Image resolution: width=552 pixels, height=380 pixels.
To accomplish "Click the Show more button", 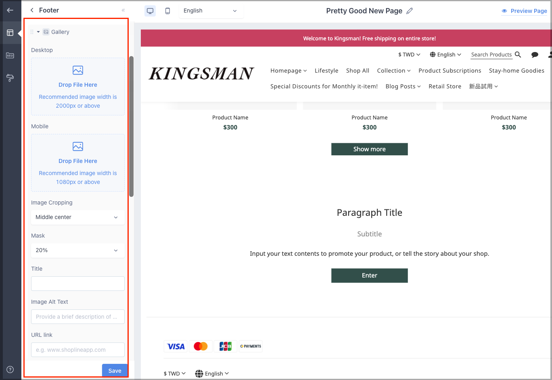I will (x=369, y=149).
